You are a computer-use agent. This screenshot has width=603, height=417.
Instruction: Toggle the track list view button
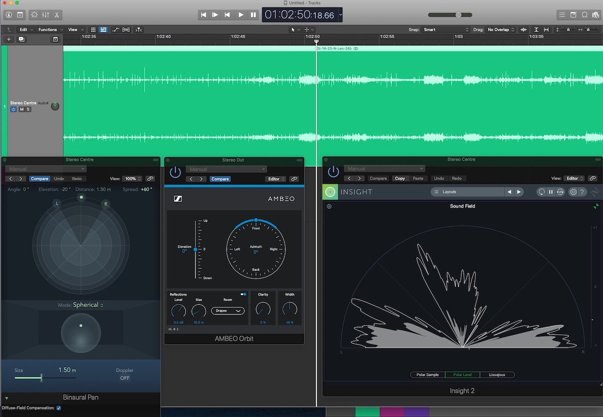(103, 30)
